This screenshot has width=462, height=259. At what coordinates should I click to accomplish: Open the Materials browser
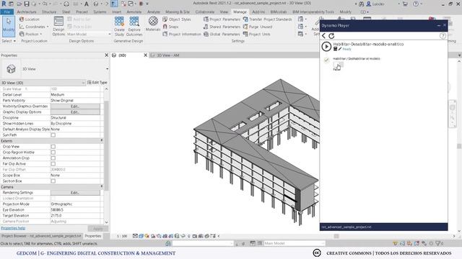pos(153,24)
